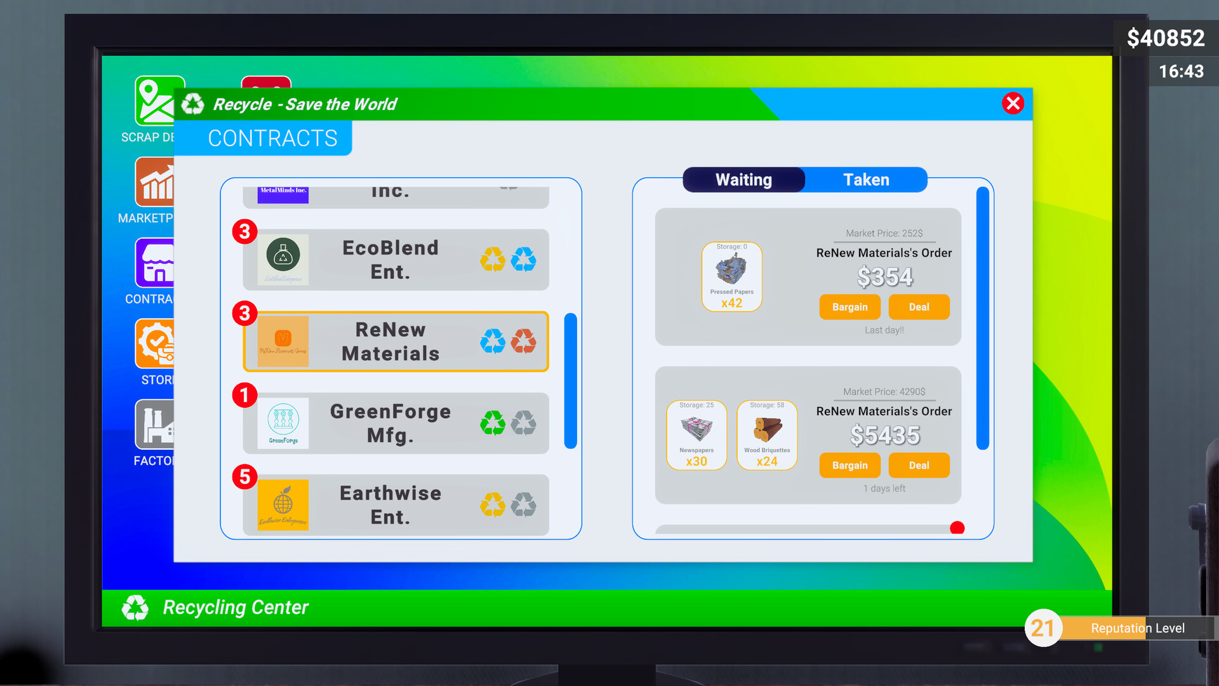Click the Reputation Level indicator badge
The height and width of the screenshot is (686, 1219).
pos(1043,628)
